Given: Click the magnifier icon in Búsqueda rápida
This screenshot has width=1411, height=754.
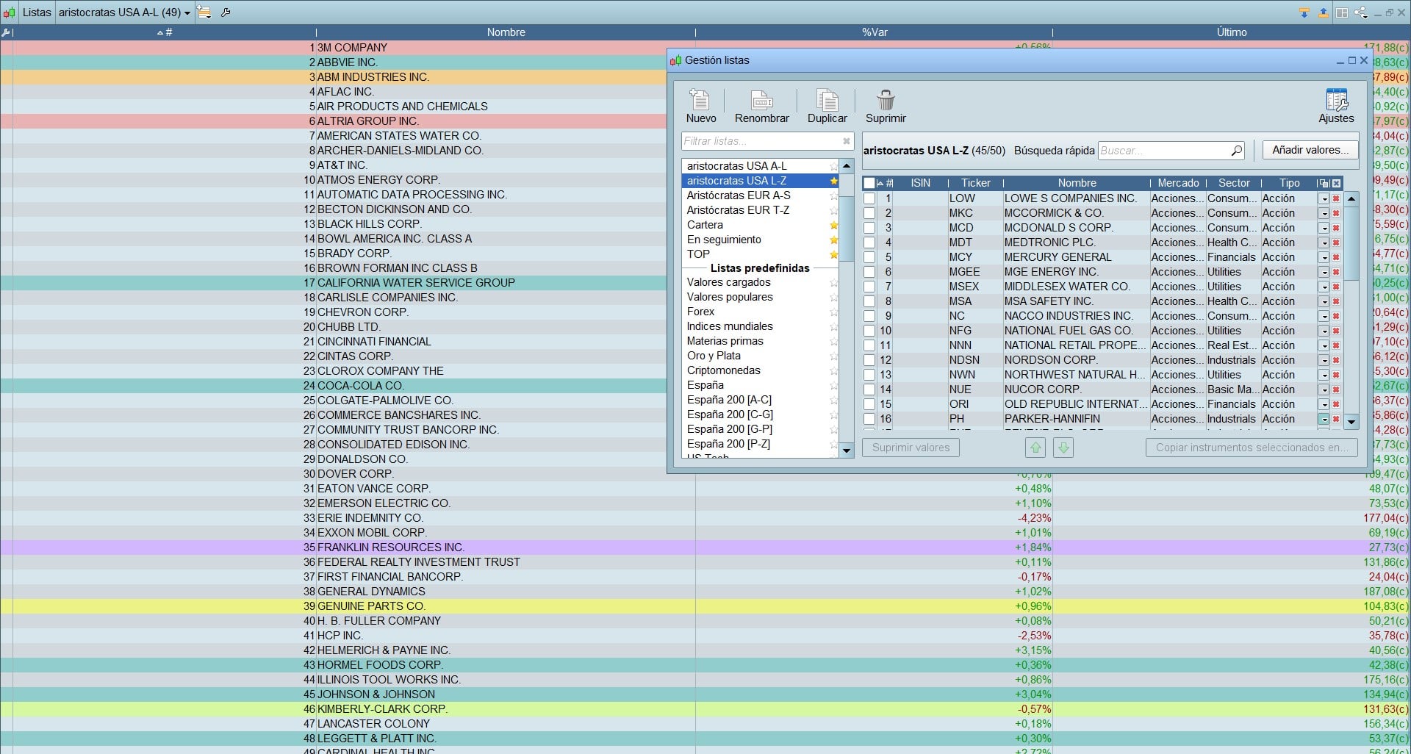Looking at the screenshot, I should (x=1236, y=151).
